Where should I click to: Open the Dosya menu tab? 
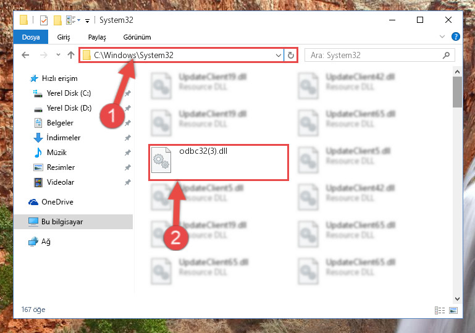point(31,37)
